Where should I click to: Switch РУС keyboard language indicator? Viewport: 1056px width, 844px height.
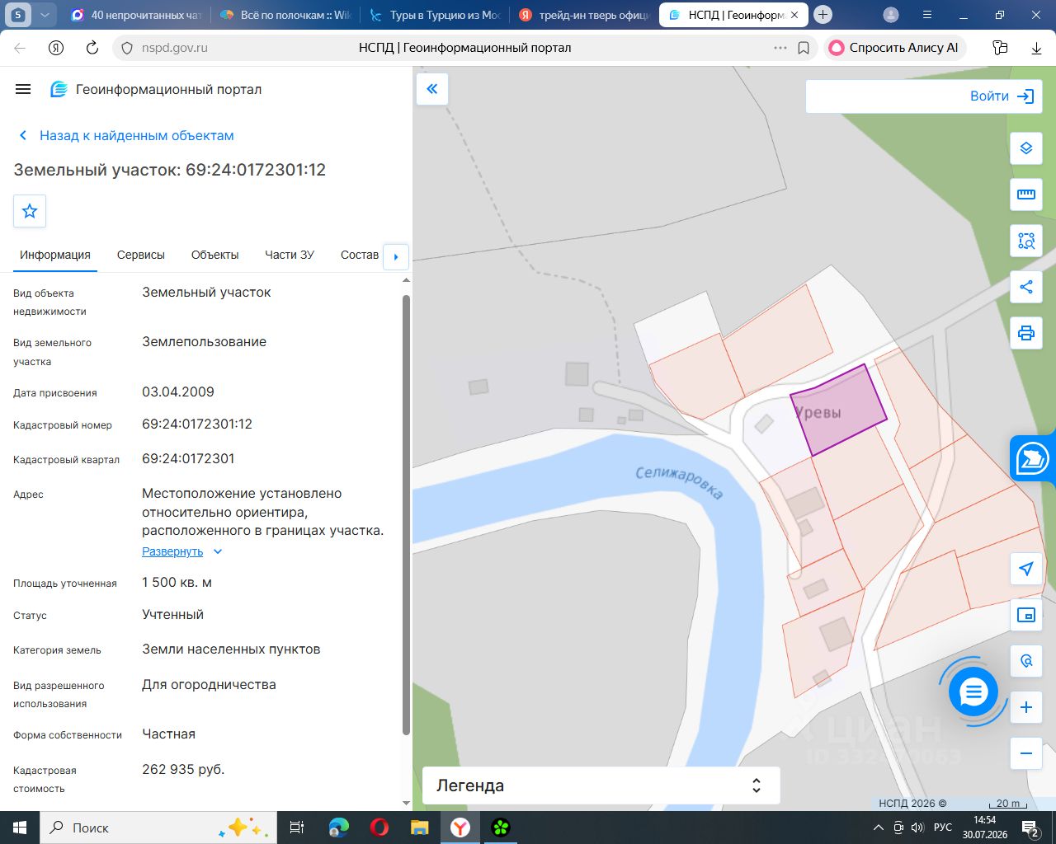[943, 828]
